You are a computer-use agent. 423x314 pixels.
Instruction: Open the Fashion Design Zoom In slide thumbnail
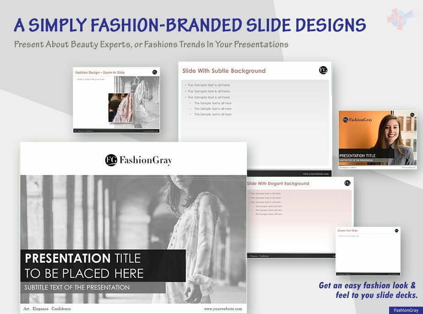116,100
